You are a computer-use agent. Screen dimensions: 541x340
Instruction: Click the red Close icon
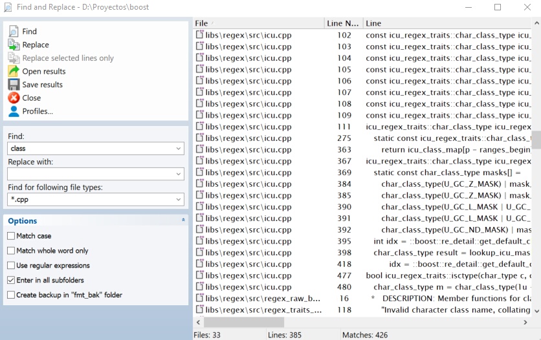pyautogui.click(x=14, y=98)
